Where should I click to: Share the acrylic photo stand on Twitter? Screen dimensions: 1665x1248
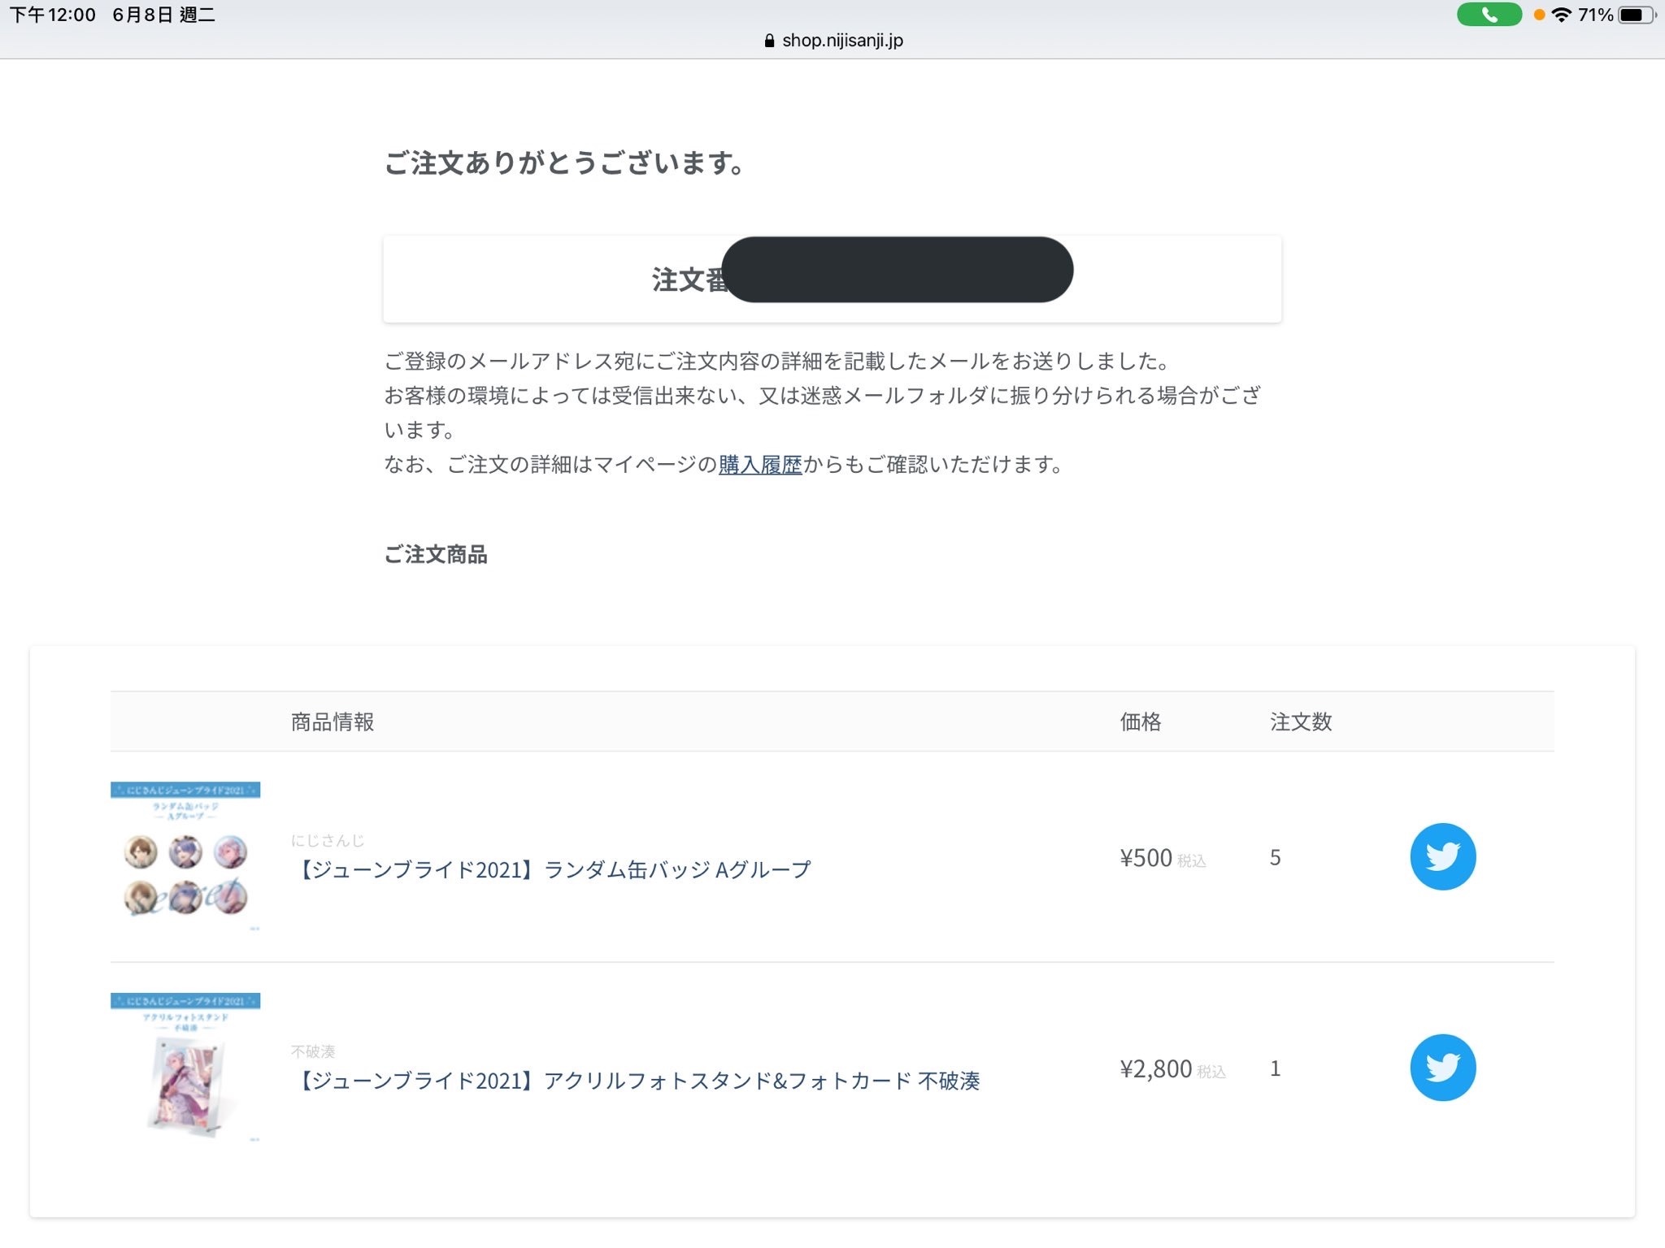click(x=1443, y=1068)
